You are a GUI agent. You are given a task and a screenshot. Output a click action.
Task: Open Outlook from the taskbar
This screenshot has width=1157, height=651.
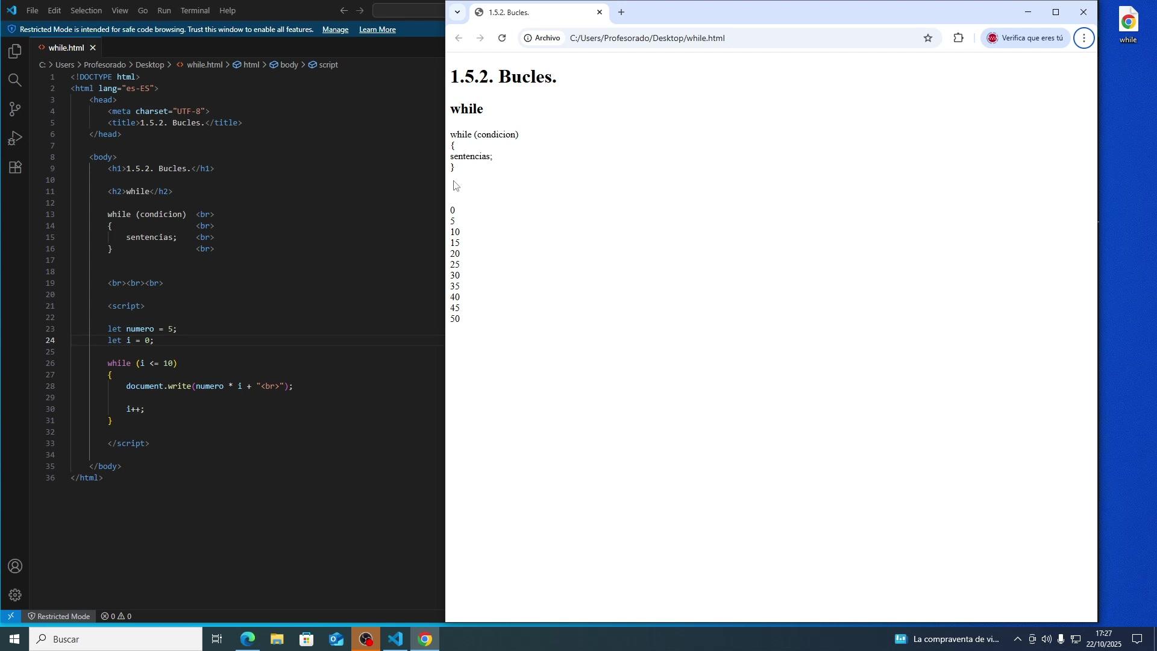pos(336,640)
